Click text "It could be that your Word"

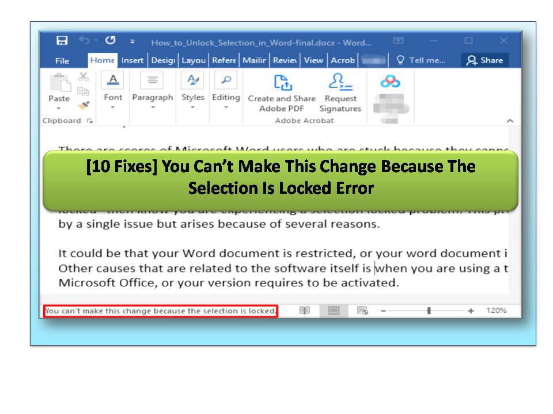(137, 254)
